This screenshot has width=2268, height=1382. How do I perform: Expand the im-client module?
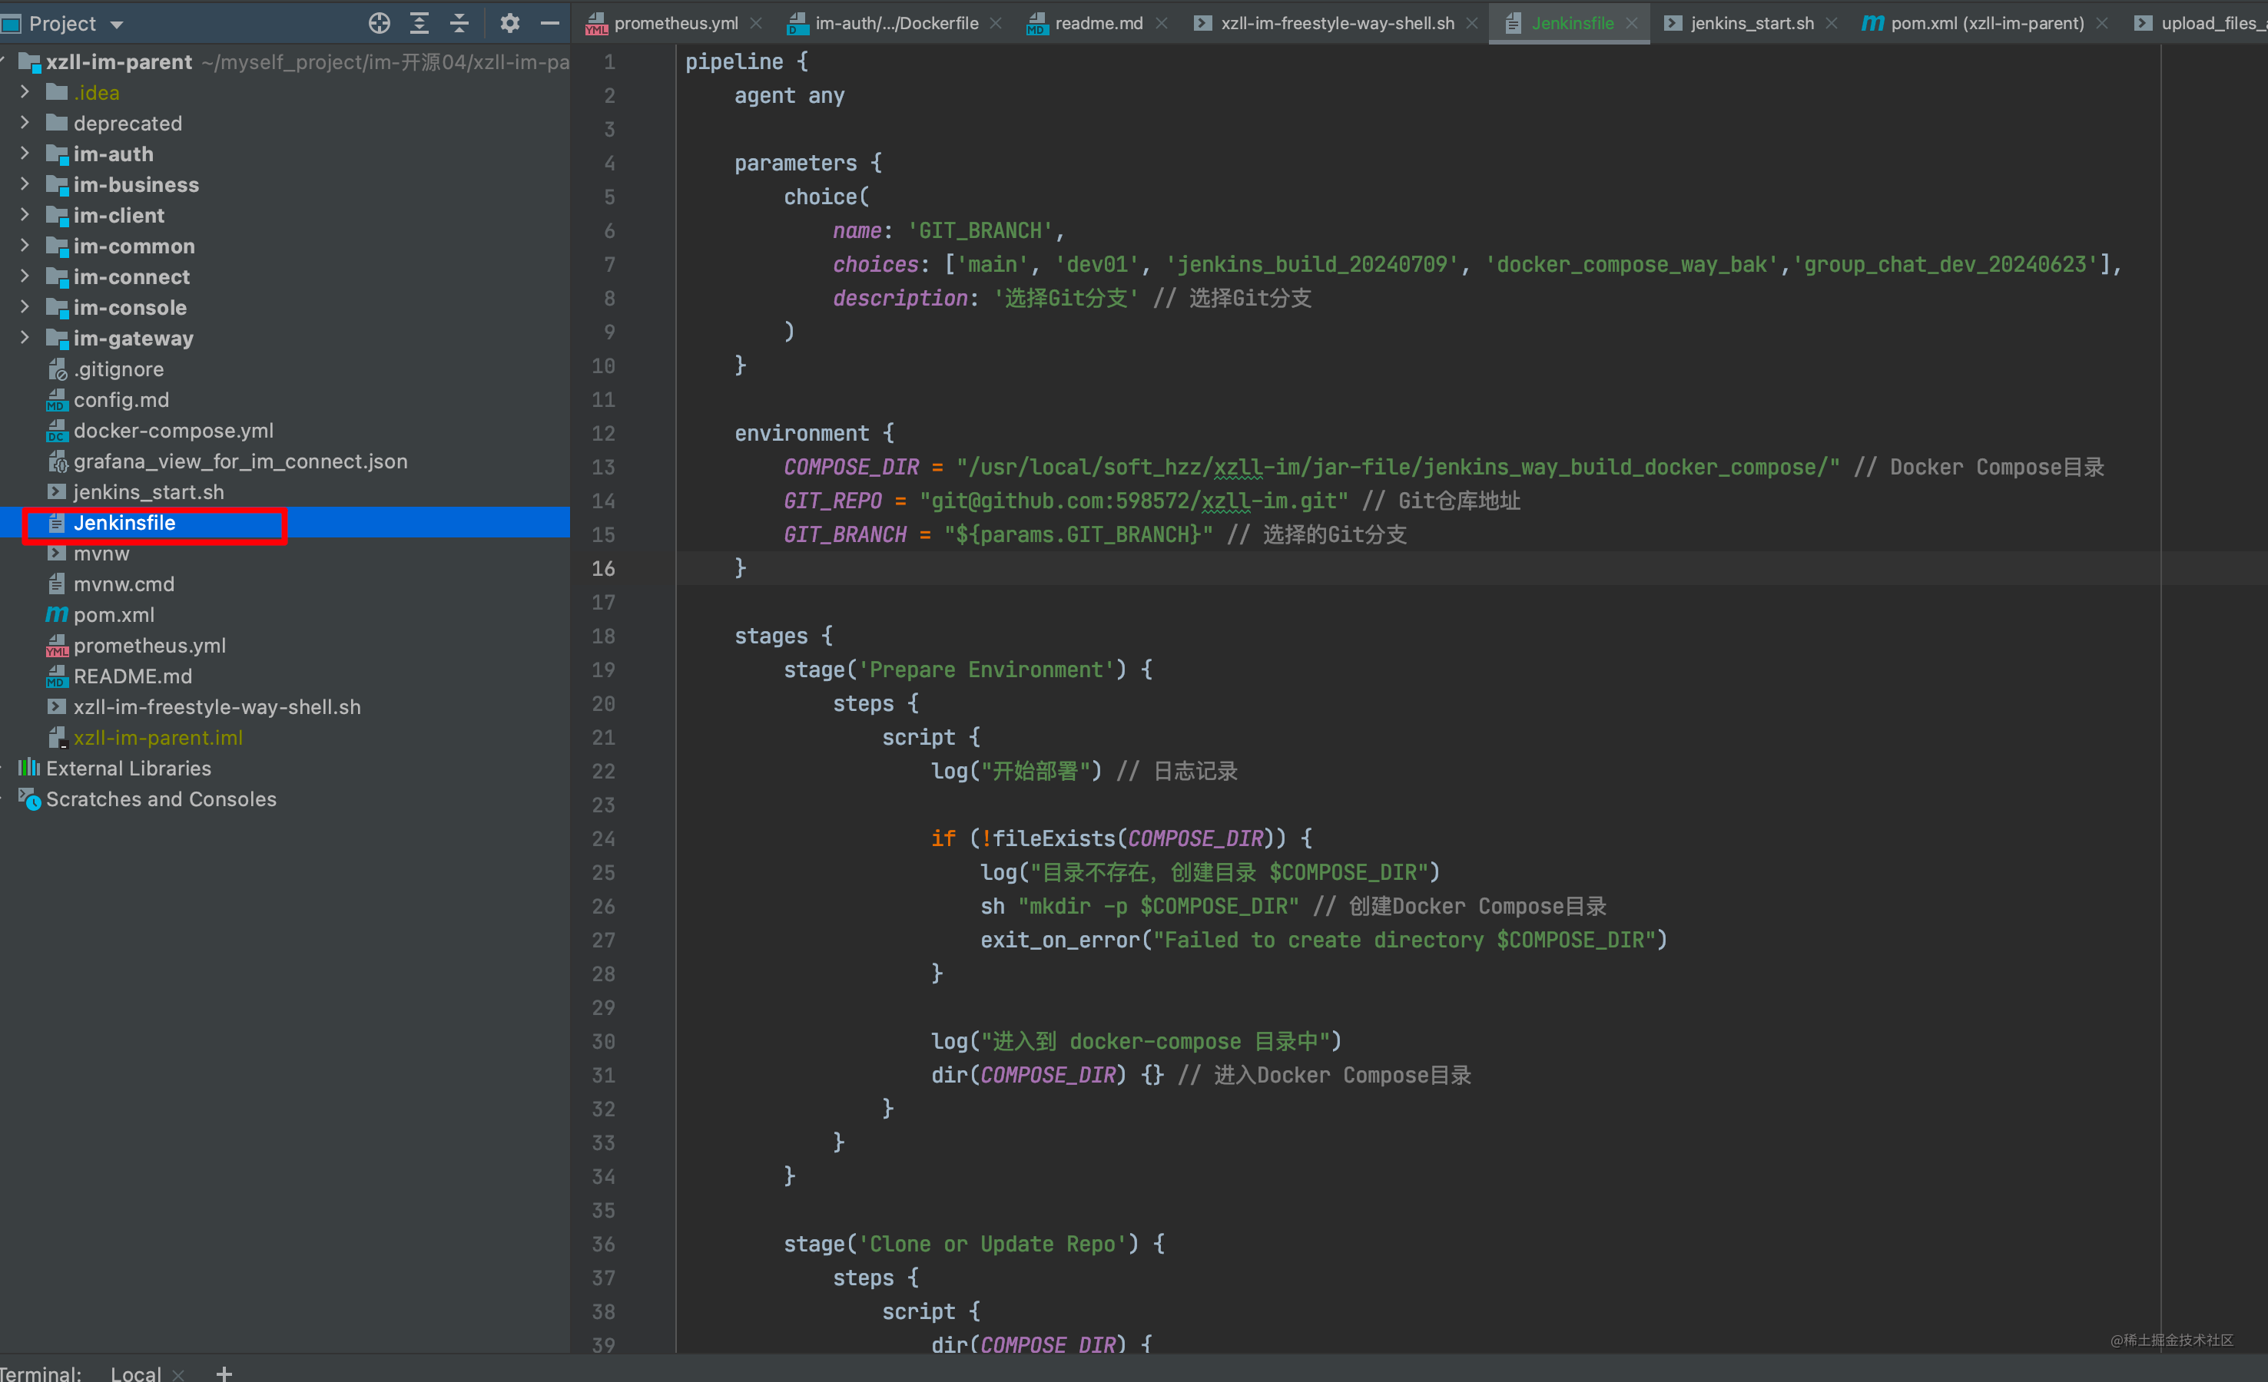point(25,215)
